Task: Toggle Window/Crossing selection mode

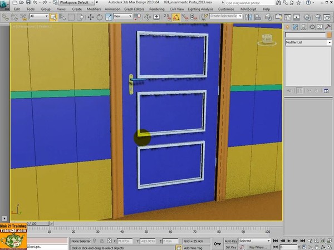Action: [x=80, y=17]
